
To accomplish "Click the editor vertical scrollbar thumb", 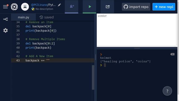I will [x=93, y=77].
